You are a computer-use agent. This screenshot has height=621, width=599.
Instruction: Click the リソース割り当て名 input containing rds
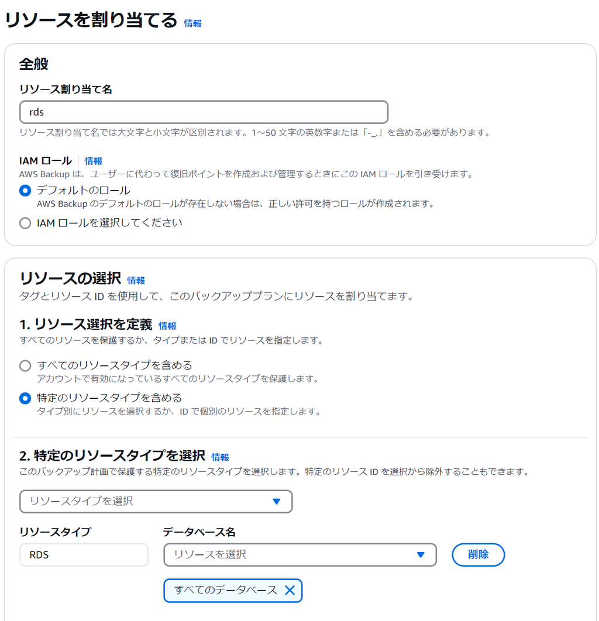click(204, 112)
